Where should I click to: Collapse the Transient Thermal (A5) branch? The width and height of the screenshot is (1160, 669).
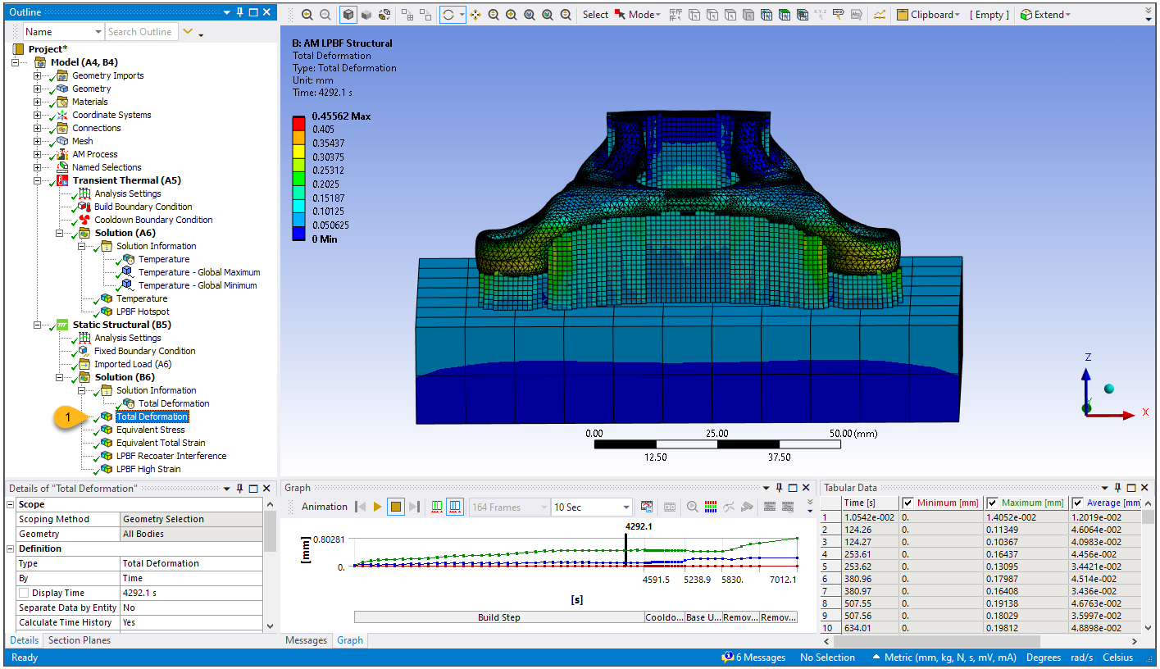pyautogui.click(x=37, y=180)
